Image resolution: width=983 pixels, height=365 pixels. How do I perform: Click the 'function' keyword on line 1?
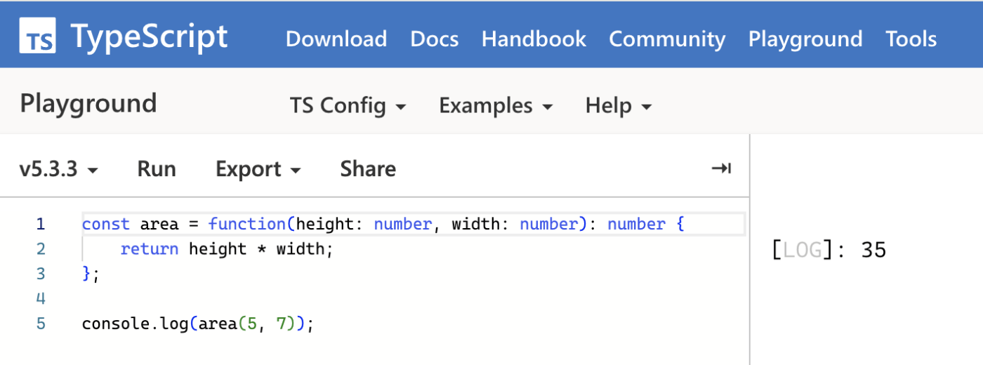(247, 225)
